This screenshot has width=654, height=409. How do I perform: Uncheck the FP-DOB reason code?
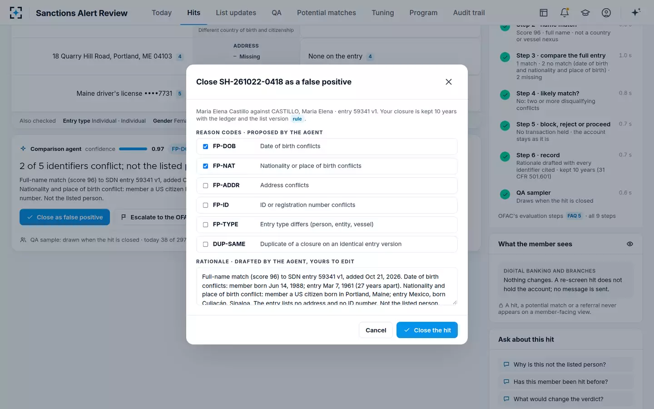205,146
